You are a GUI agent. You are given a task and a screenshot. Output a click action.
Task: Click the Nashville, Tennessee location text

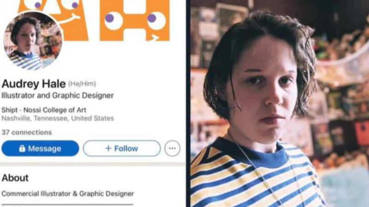[58, 118]
